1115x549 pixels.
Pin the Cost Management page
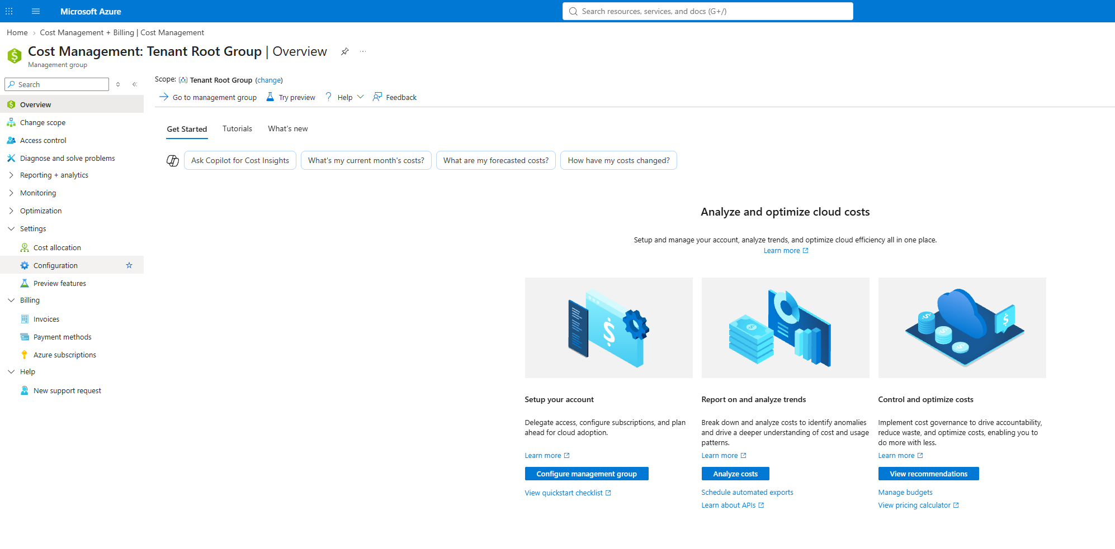[x=345, y=51]
